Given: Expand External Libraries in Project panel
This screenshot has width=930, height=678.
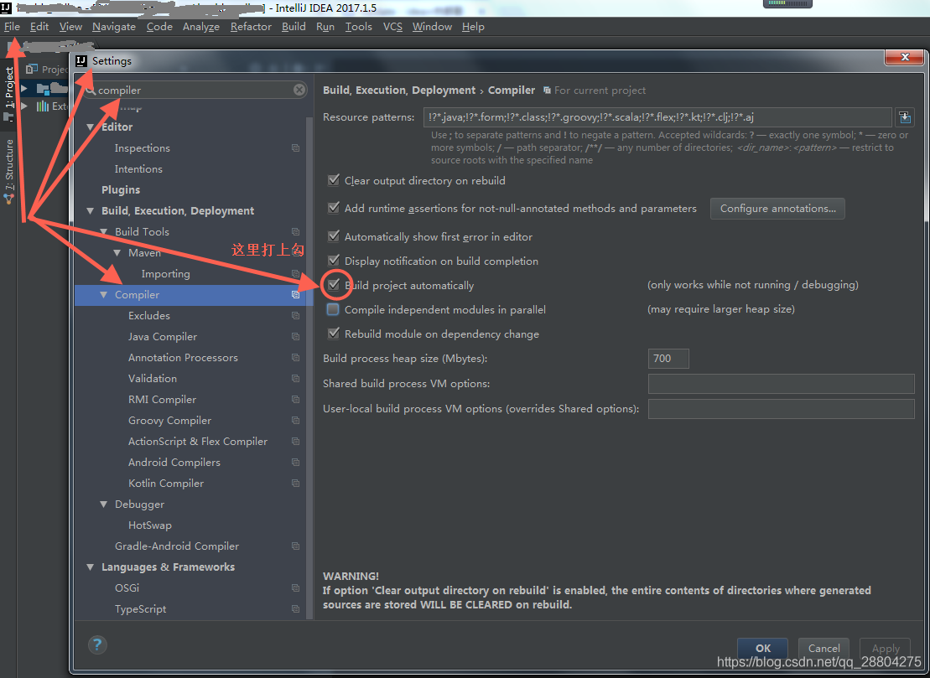Looking at the screenshot, I should point(24,106).
